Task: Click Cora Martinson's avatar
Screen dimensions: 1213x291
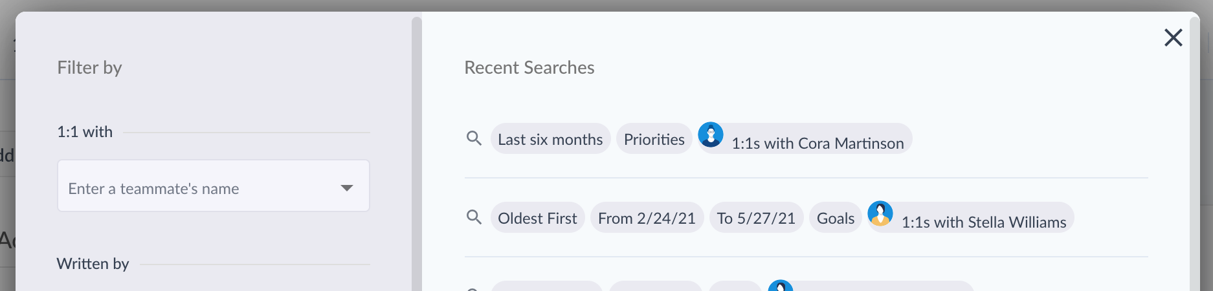Action: pyautogui.click(x=711, y=135)
